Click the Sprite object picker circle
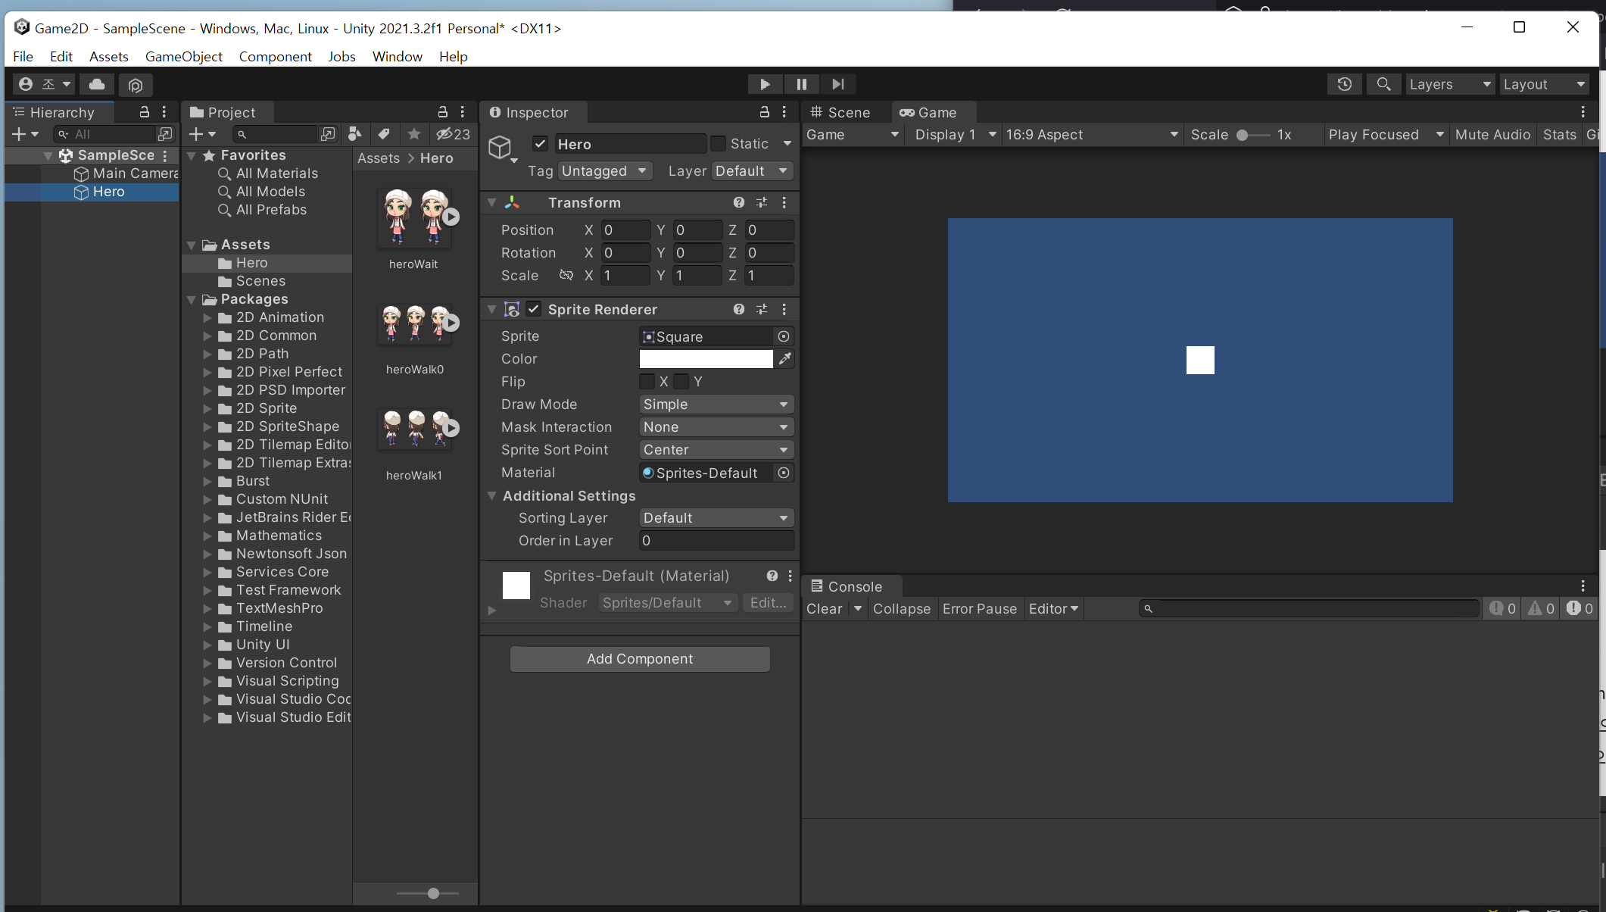Screen dimensions: 1606x912 point(784,336)
